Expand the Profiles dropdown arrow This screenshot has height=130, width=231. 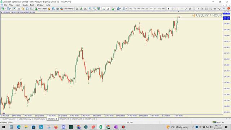[11, 9]
